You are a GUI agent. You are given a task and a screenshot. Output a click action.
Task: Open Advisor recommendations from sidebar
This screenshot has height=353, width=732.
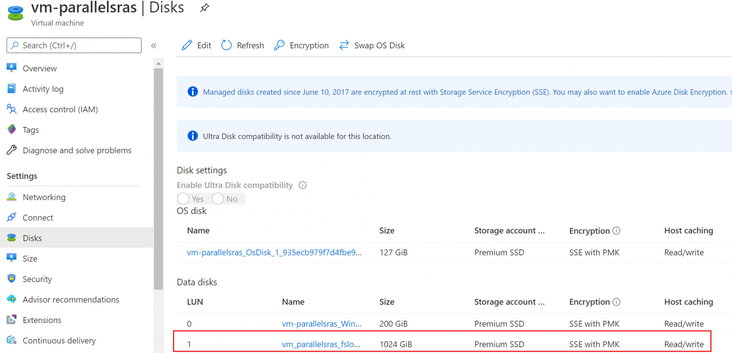coord(71,299)
